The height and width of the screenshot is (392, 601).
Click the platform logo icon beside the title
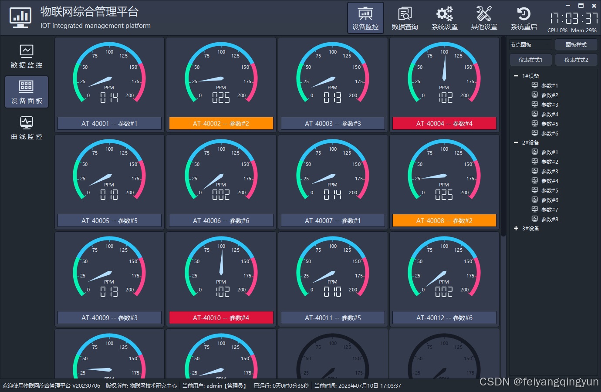tap(20, 18)
